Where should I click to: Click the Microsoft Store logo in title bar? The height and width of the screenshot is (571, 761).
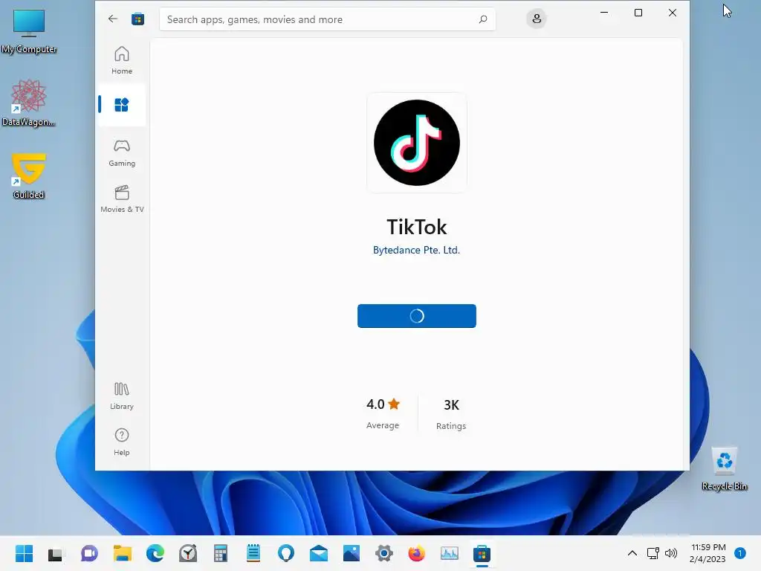point(137,19)
